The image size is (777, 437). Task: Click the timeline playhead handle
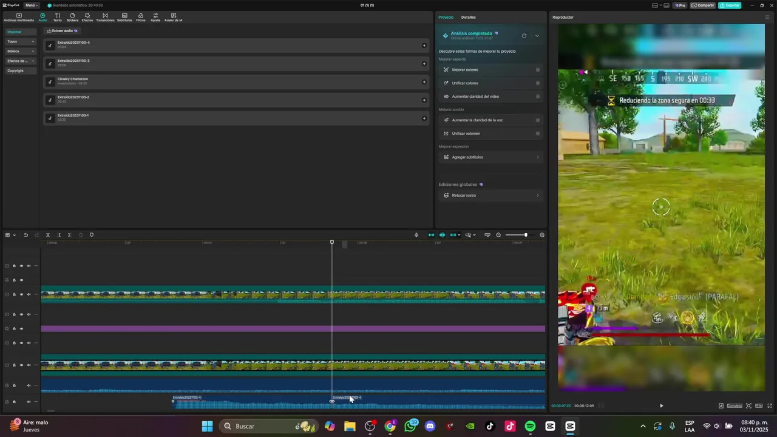click(332, 242)
